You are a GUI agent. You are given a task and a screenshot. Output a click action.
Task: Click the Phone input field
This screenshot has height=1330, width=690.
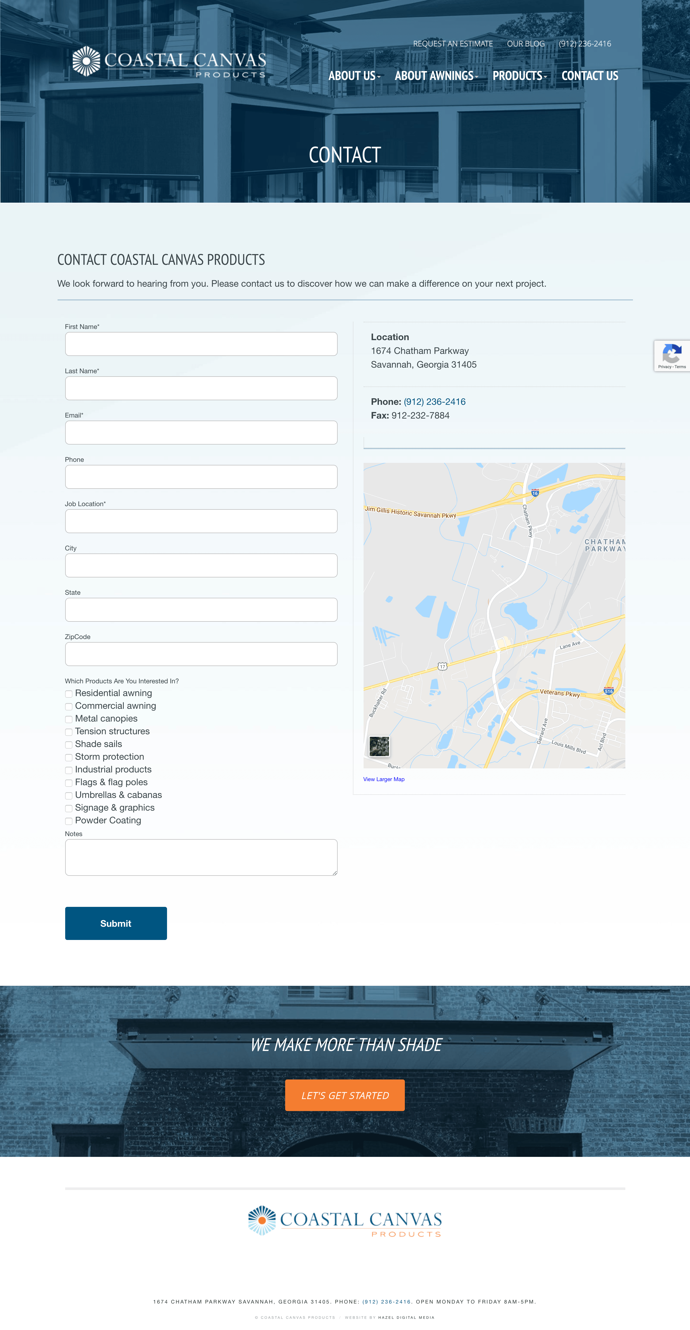(201, 477)
